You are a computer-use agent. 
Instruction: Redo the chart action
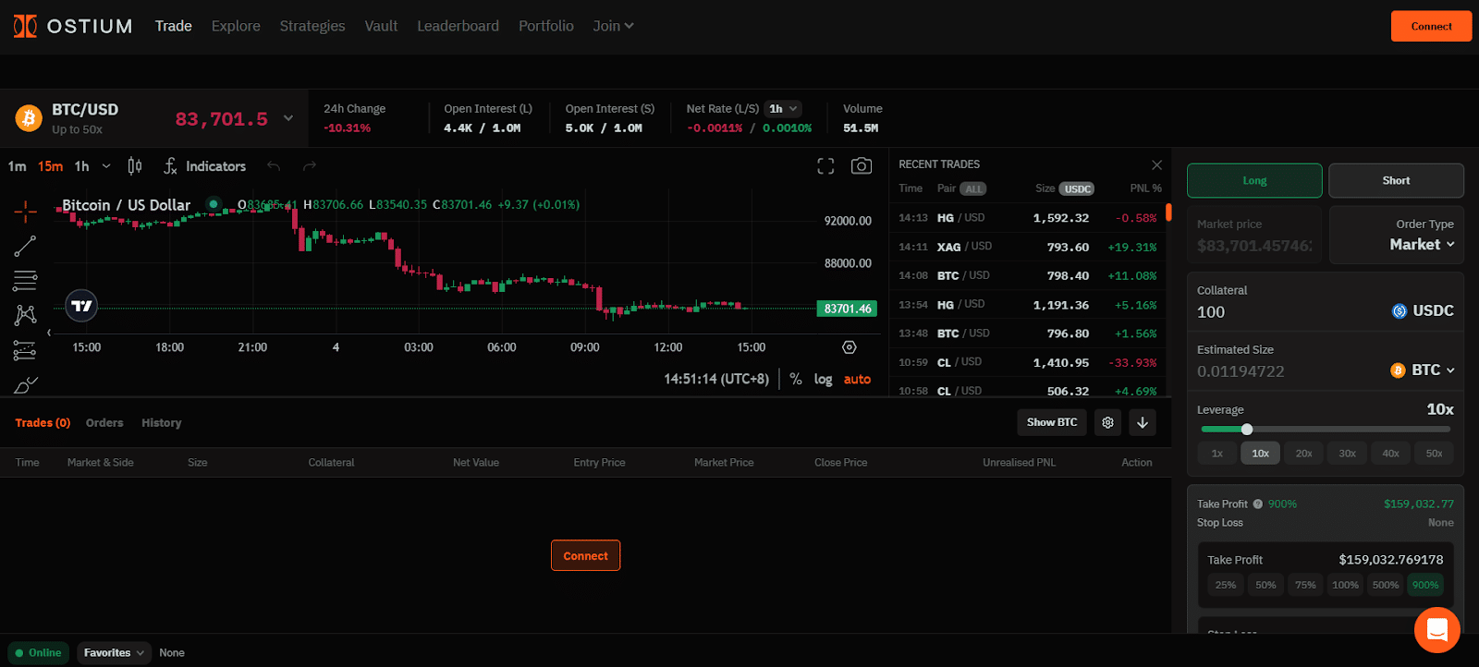[310, 166]
